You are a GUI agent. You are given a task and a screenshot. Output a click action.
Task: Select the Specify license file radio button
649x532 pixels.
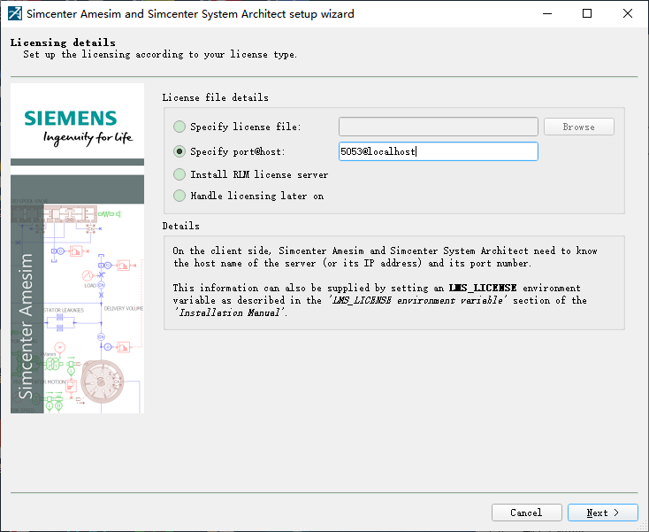click(179, 127)
